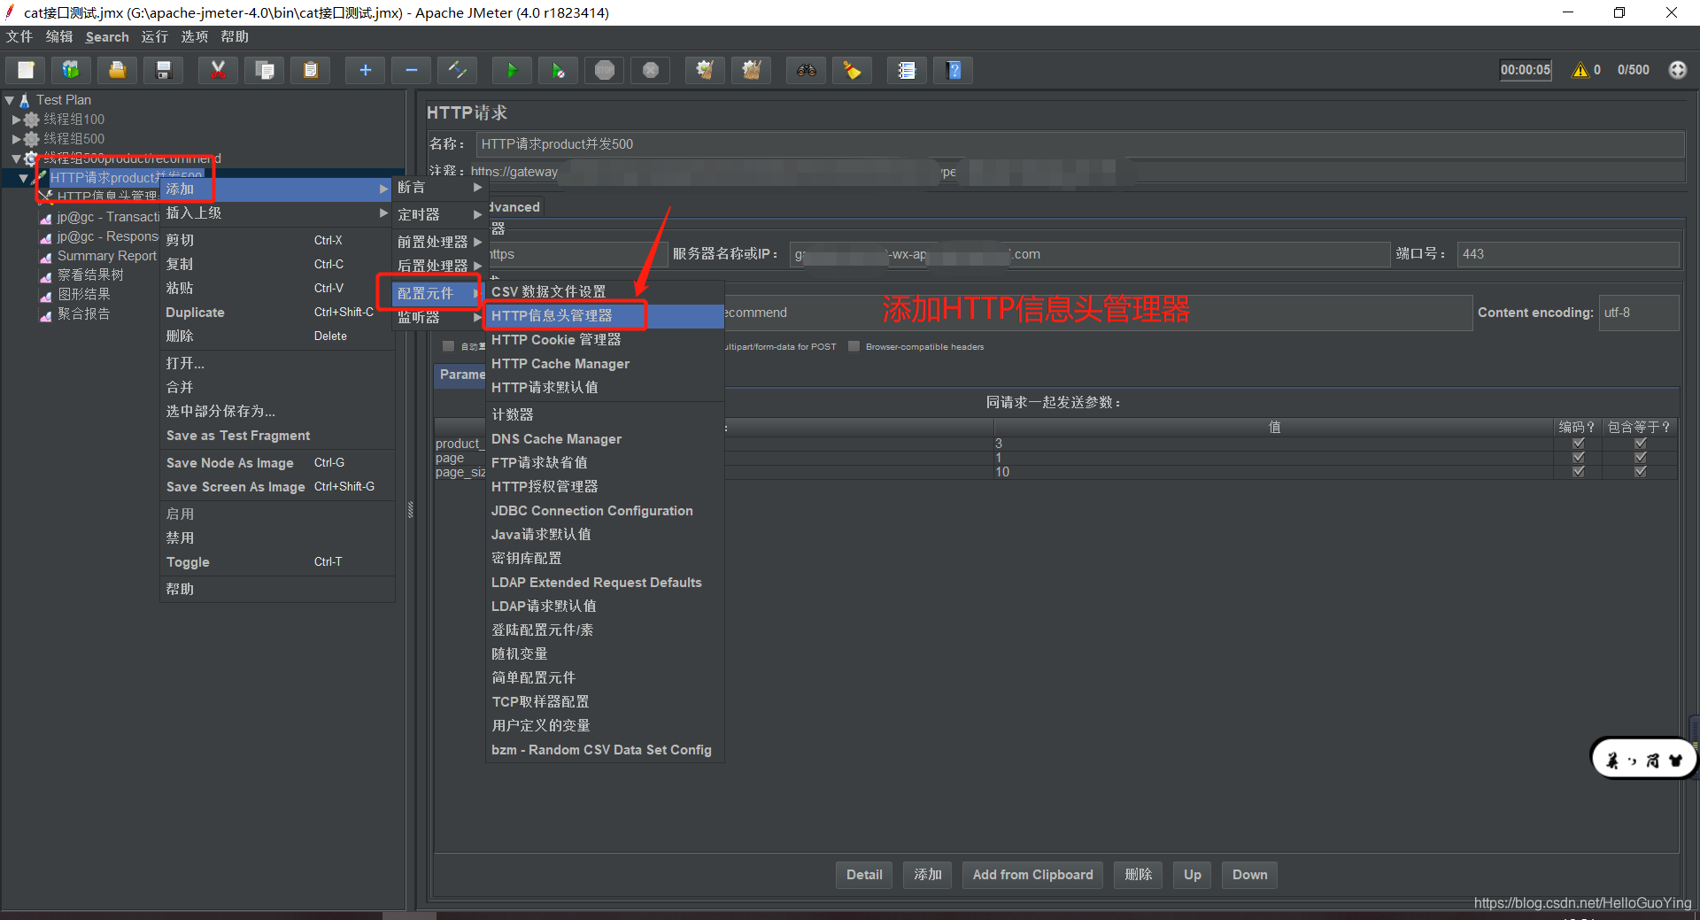Click the Save floppy disk icon
The height and width of the screenshot is (920, 1700).
point(163,70)
